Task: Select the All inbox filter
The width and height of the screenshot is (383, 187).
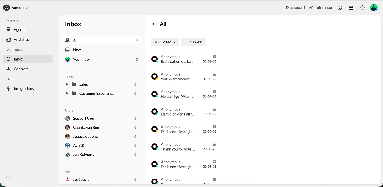Action: (101, 40)
